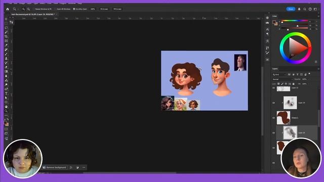Select the Clone Stamp tool
Screen dimensions: 324x182
tap(6, 59)
